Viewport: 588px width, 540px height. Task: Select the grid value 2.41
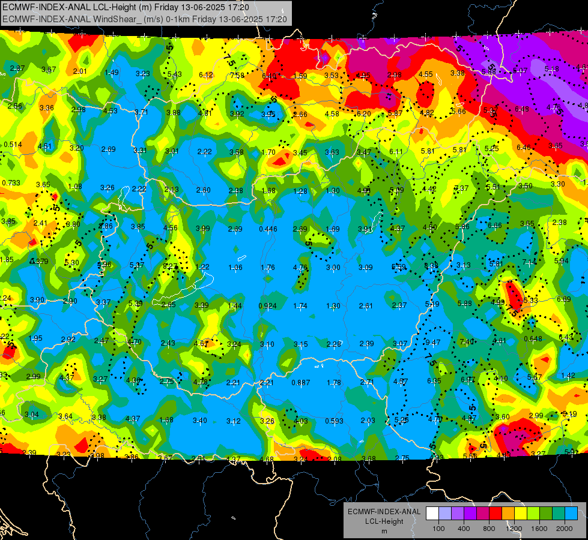40,223
